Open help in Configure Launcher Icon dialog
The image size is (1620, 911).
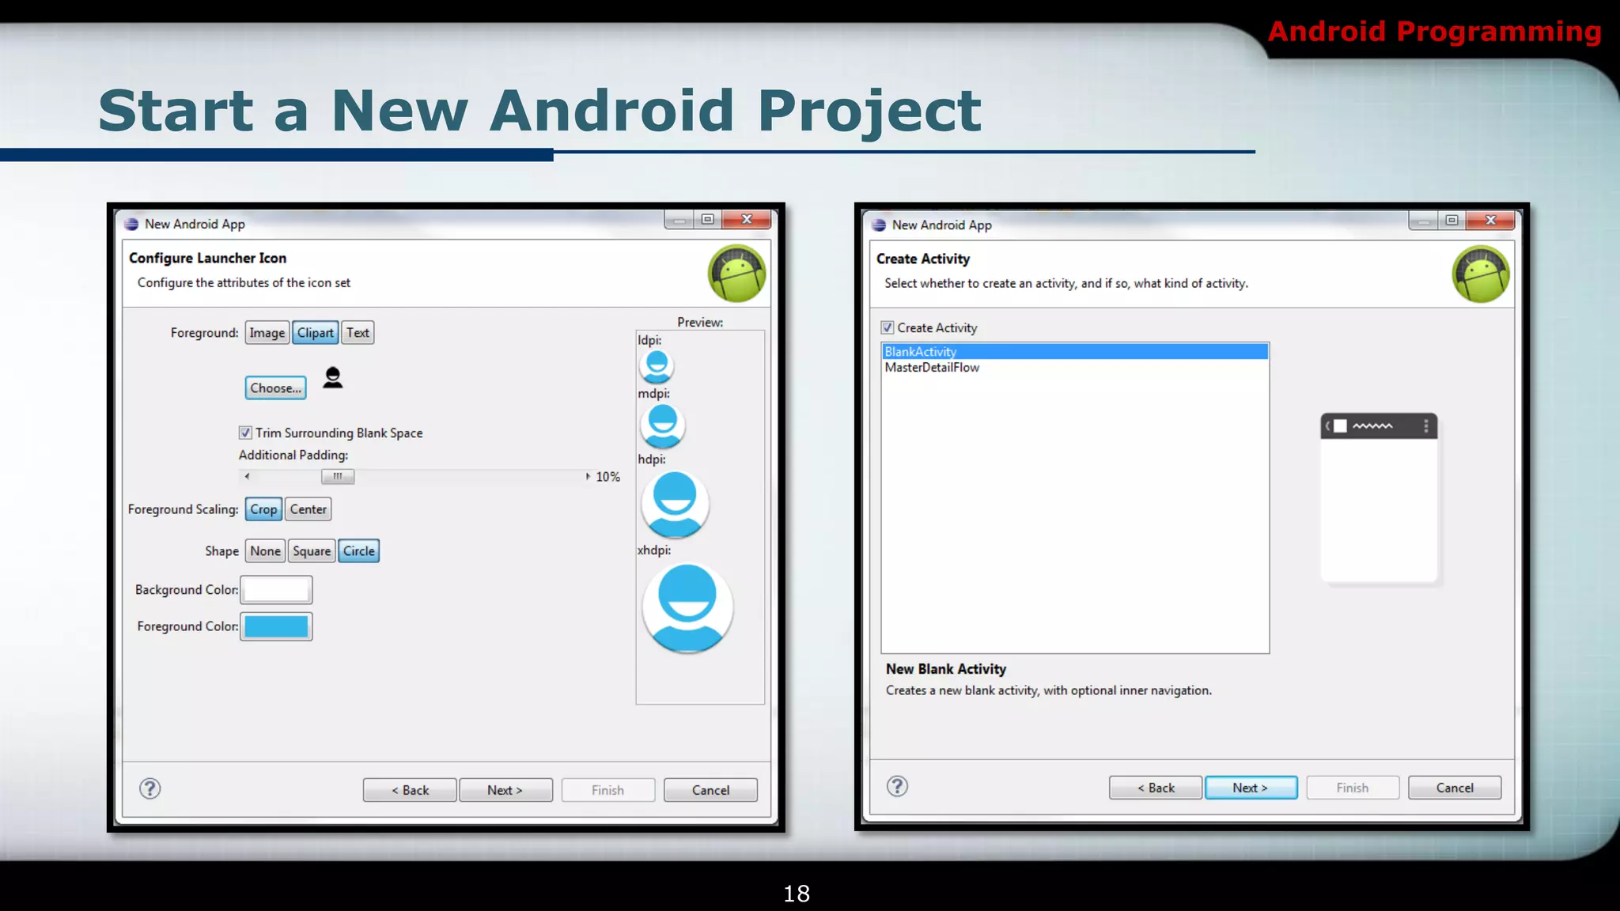pyautogui.click(x=150, y=788)
